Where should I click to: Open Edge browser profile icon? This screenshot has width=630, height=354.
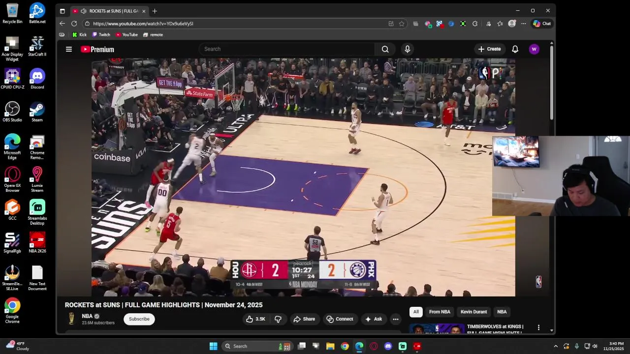coord(512,23)
